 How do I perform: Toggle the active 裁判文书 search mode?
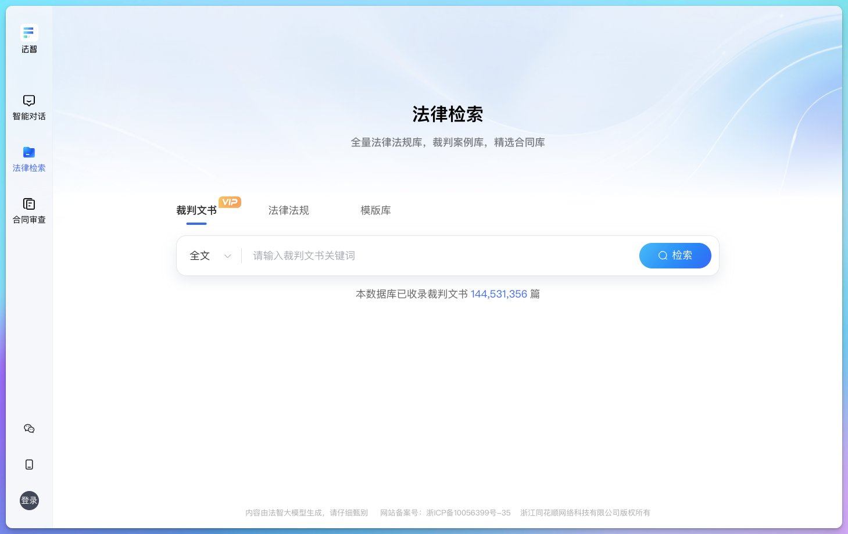tap(196, 210)
